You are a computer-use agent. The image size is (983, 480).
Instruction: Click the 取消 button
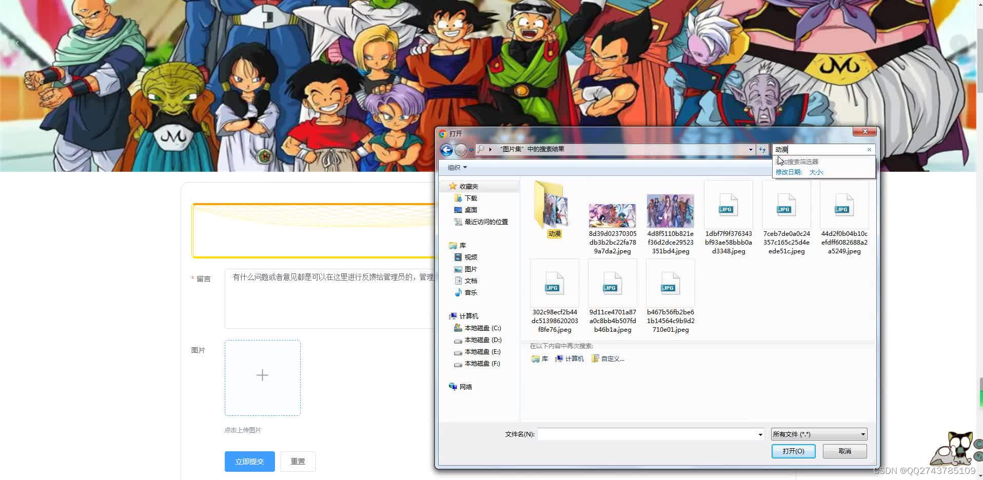(x=844, y=451)
